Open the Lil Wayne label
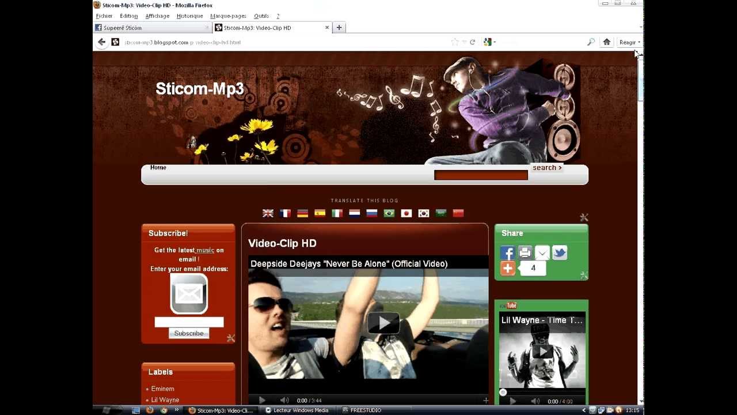This screenshot has height=415, width=737. (165, 400)
